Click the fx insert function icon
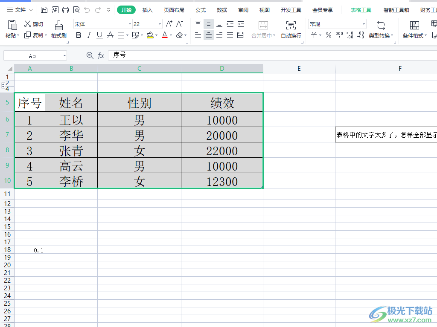Viewport: 437px width, 327px height. [x=101, y=55]
